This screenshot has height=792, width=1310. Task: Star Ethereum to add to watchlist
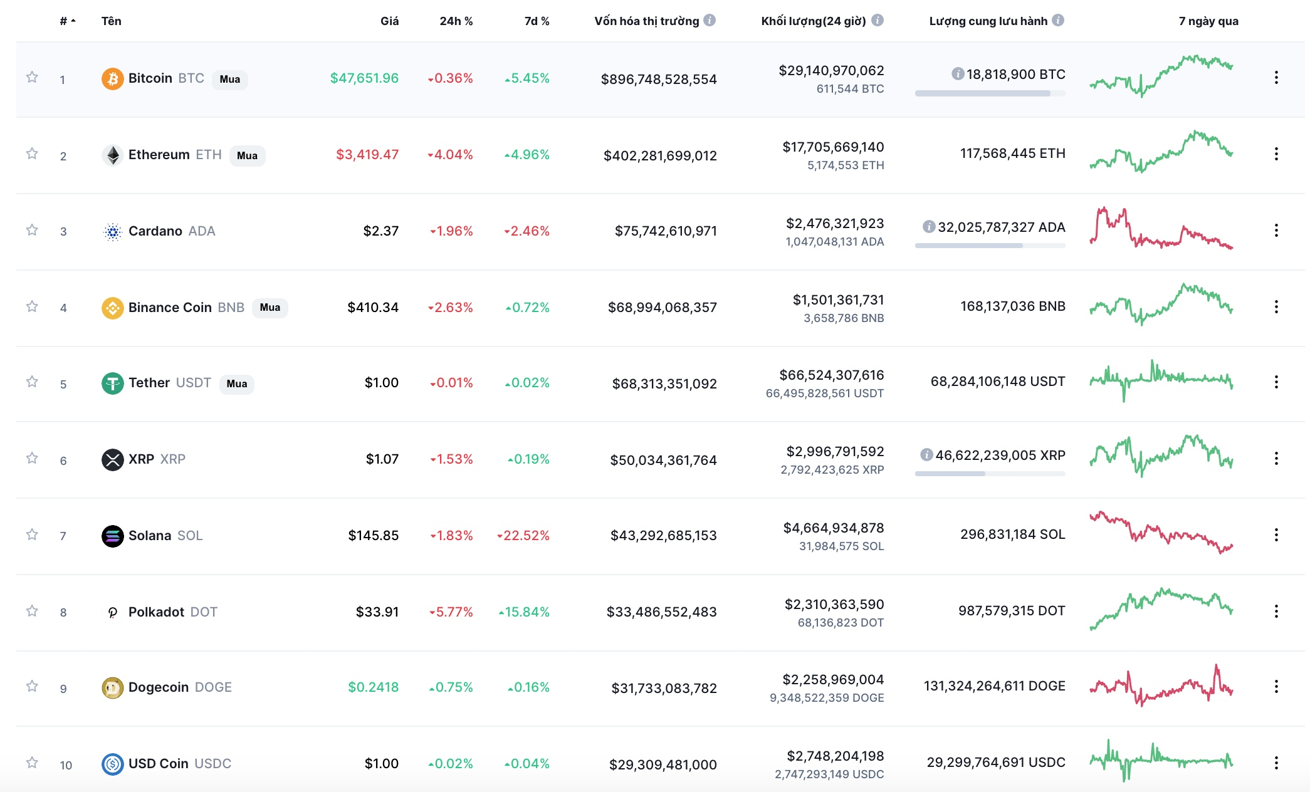32,154
